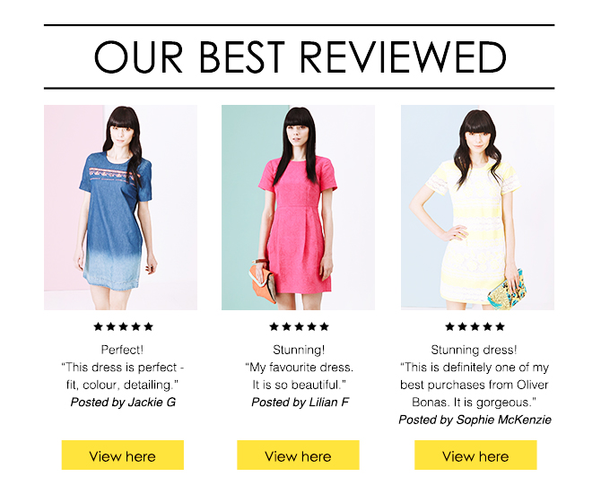Screen dimensions: 601x494
Task: Click the five-star rating under denim dress
Action: pyautogui.click(x=124, y=326)
